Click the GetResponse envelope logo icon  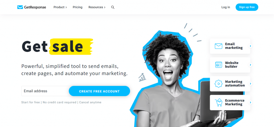click(x=20, y=7)
